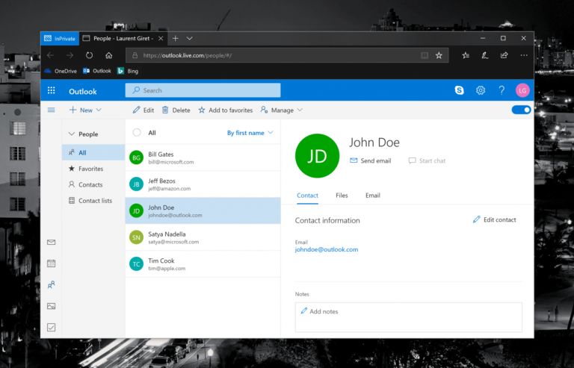Click Start chat button
Screen dimensions: 574x368
(427, 160)
